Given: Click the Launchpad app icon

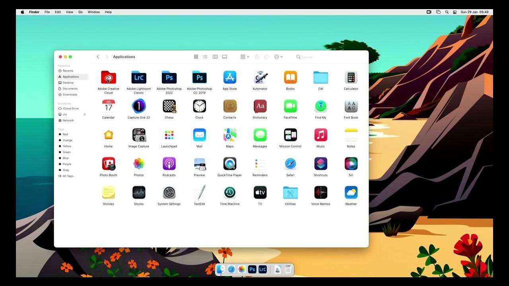Looking at the screenshot, I should [x=169, y=135].
